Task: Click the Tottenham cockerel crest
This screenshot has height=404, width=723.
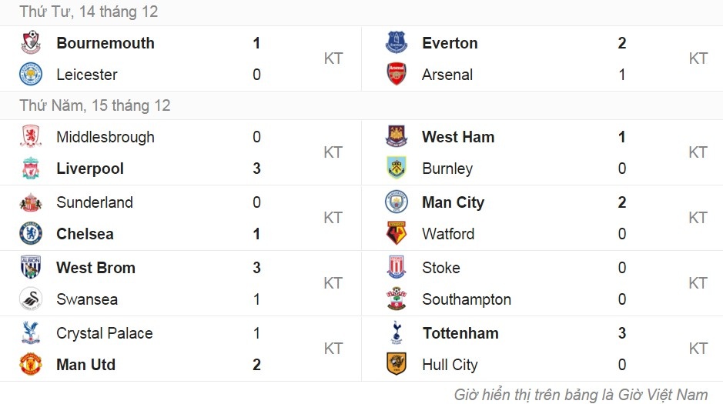Action: pos(396,333)
